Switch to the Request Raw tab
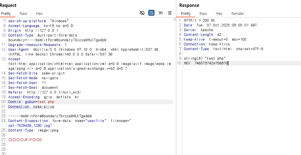Image resolution: width=301 pixels, height=155 pixels. tap(23, 13)
